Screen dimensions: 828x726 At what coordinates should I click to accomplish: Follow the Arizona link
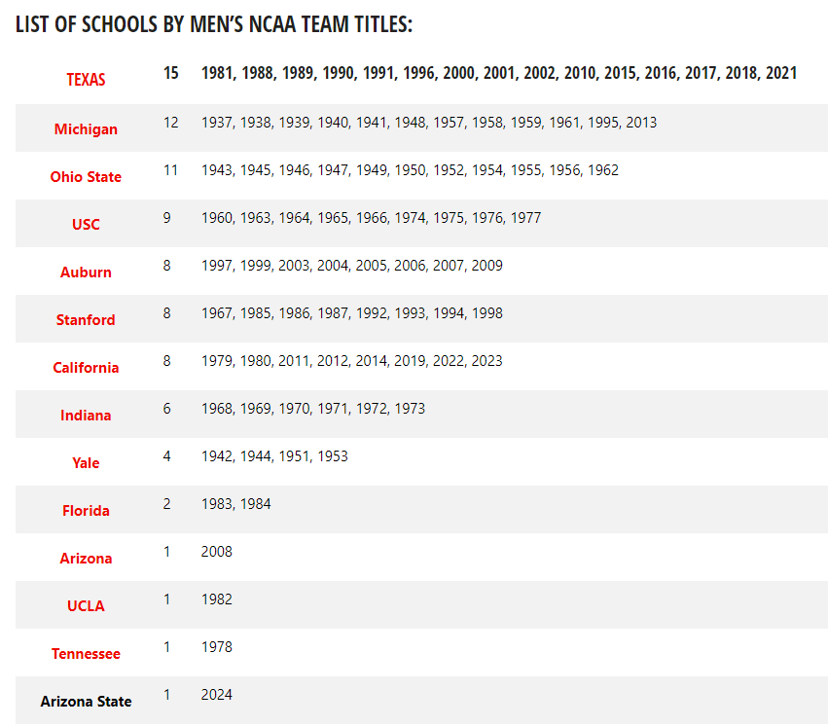tap(86, 559)
